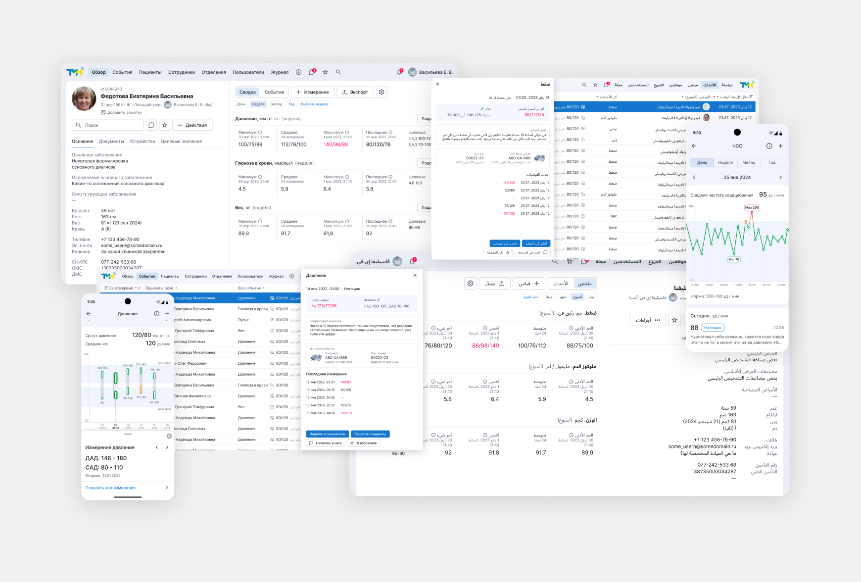Click Поиск input field in patient card
The height and width of the screenshot is (582, 861).
coord(108,125)
